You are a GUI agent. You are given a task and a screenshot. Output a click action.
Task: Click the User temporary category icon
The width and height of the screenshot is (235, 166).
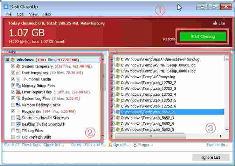click(x=18, y=72)
